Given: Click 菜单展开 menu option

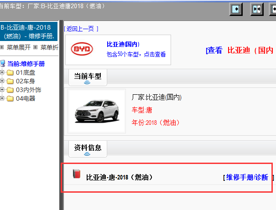Looking at the screenshot, I should click(19, 47).
